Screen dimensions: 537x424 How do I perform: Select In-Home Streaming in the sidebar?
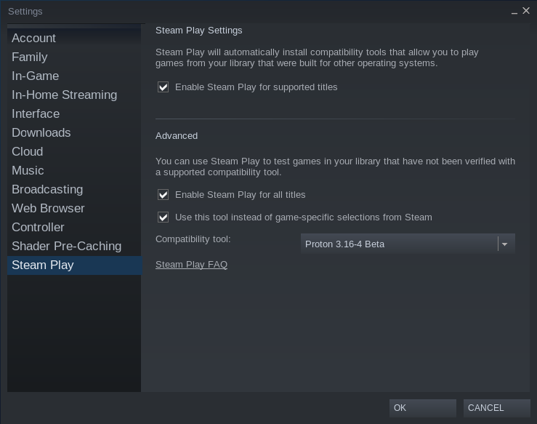click(x=64, y=95)
